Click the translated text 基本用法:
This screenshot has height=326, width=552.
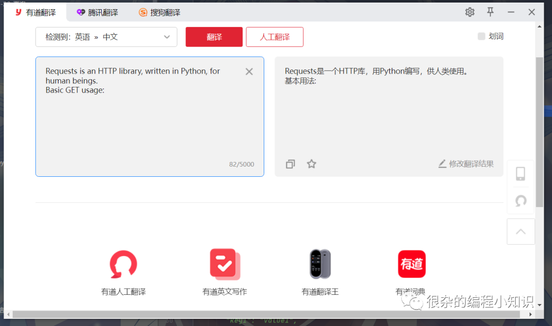(301, 81)
